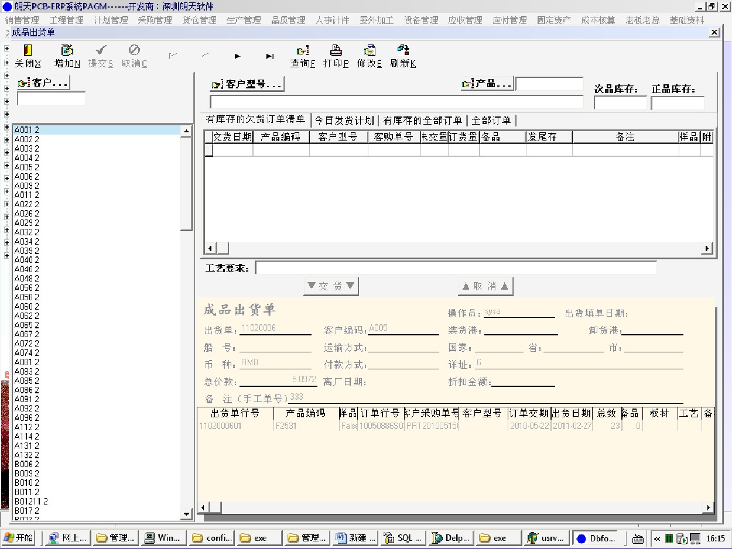Click the customer code input under 客户...

click(51, 98)
